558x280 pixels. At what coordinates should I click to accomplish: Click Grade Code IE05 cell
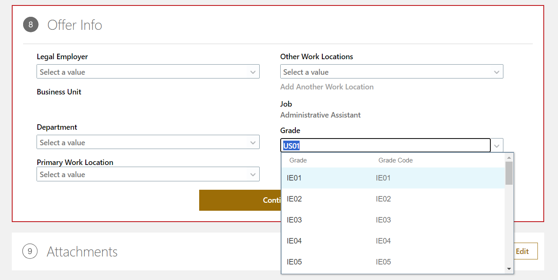(383, 262)
